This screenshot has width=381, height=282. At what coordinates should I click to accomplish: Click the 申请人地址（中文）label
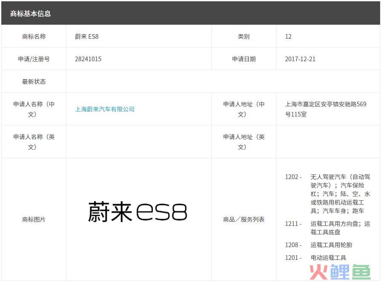(x=244, y=109)
